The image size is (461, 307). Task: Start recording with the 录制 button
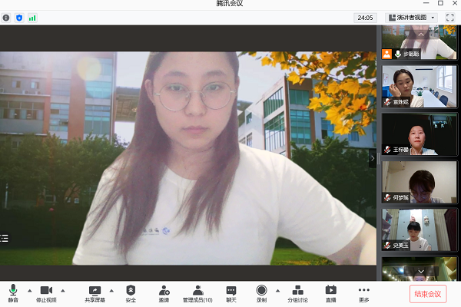coord(261,290)
